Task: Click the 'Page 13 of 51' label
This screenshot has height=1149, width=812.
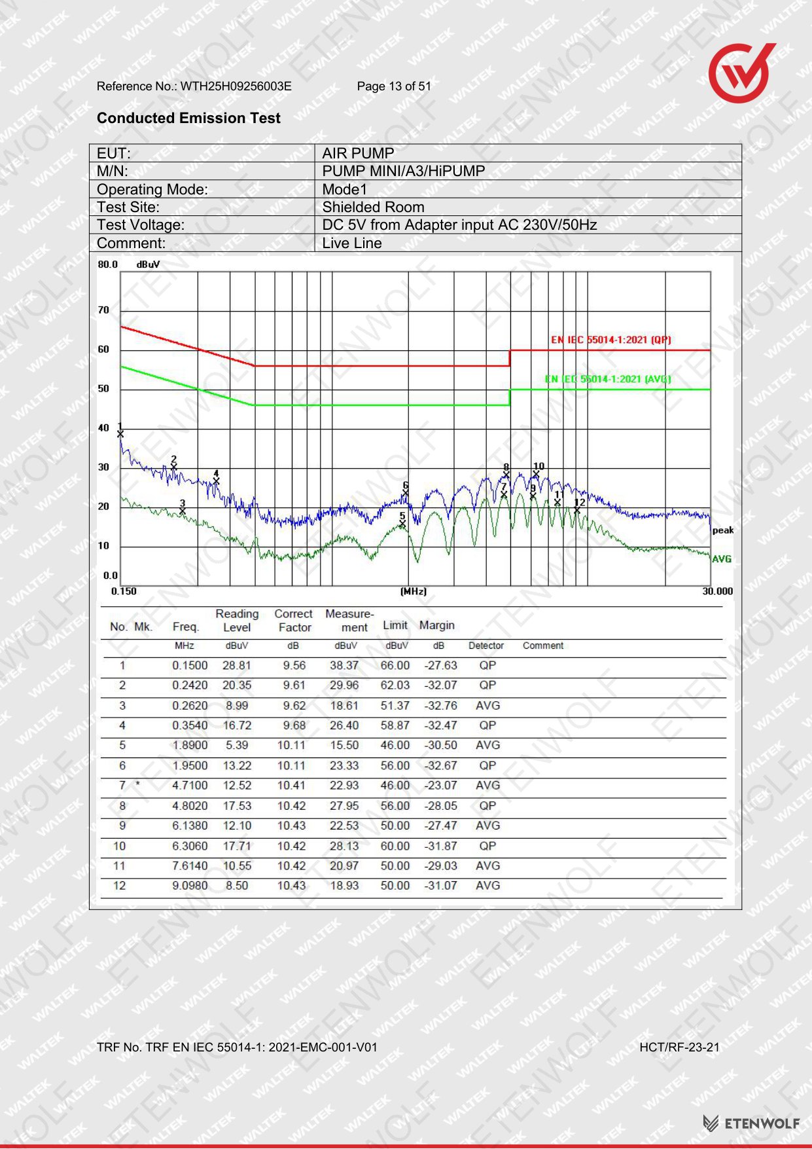Action: click(x=394, y=86)
